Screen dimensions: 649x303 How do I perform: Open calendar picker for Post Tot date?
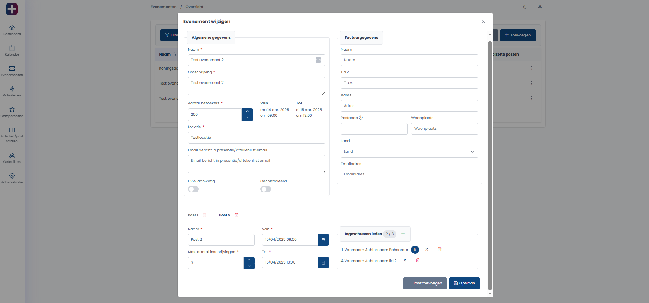click(x=323, y=262)
